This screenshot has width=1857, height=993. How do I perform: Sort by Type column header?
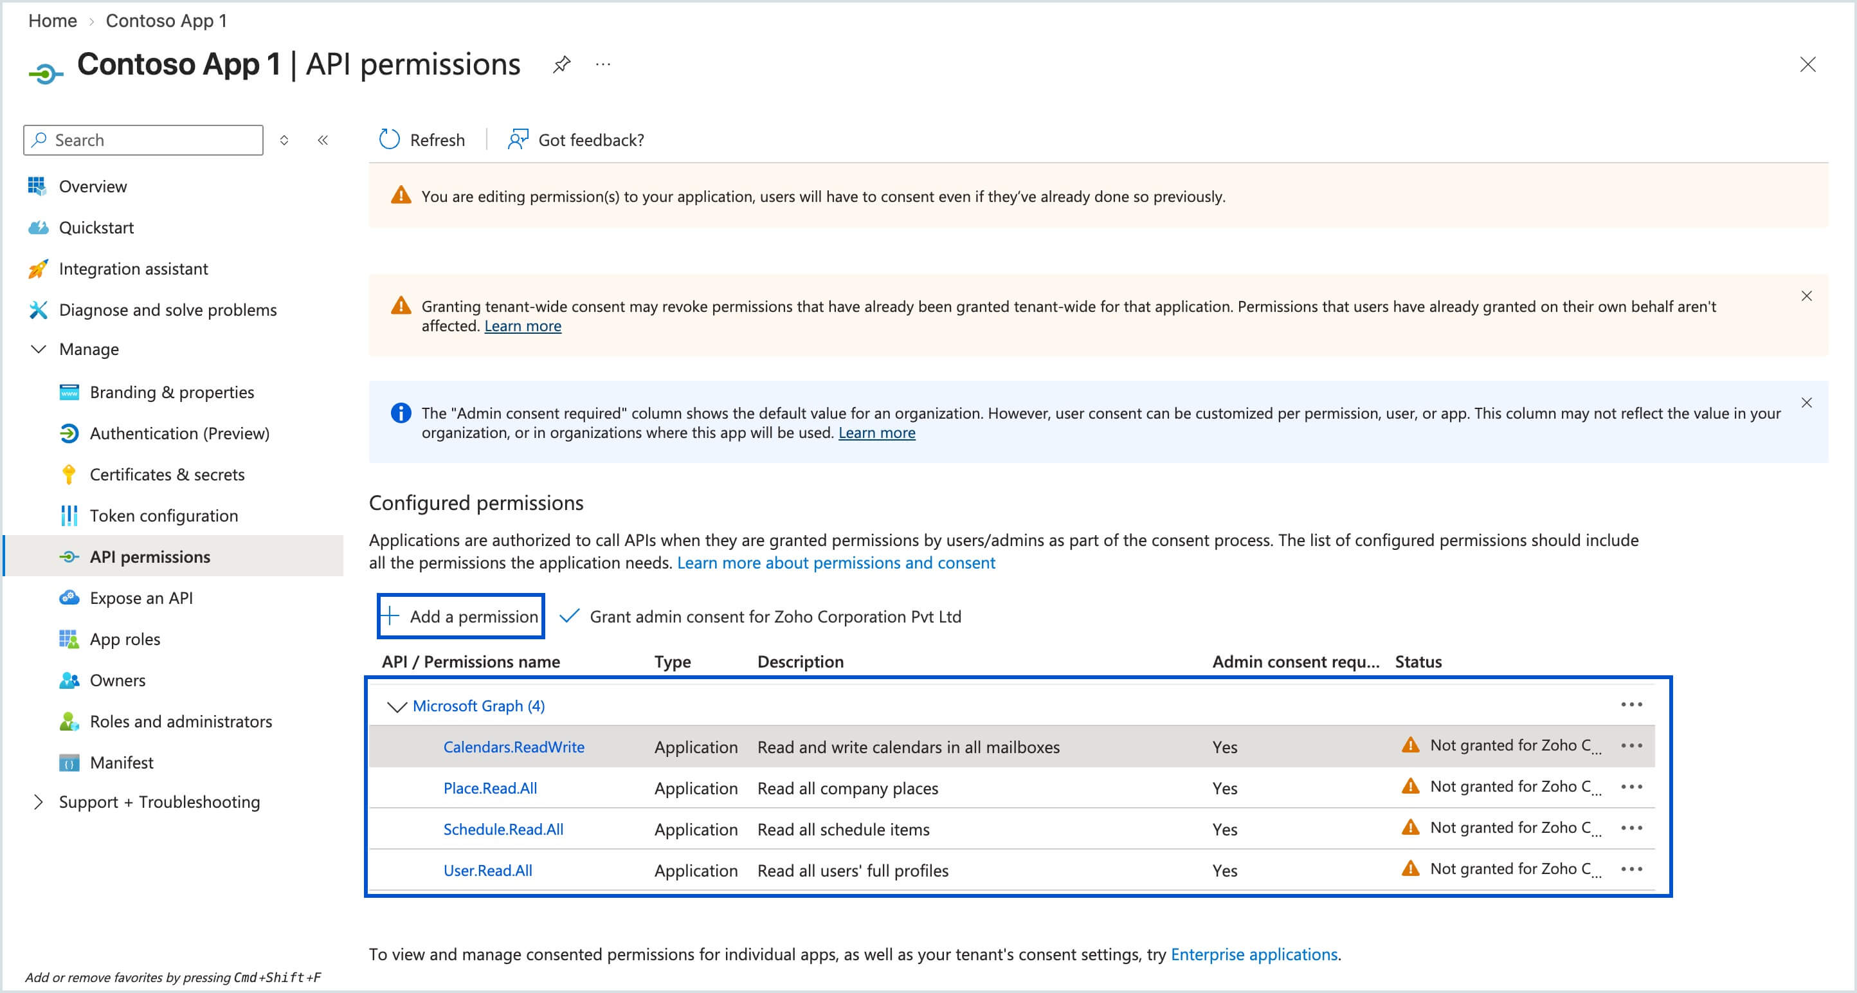click(x=673, y=661)
